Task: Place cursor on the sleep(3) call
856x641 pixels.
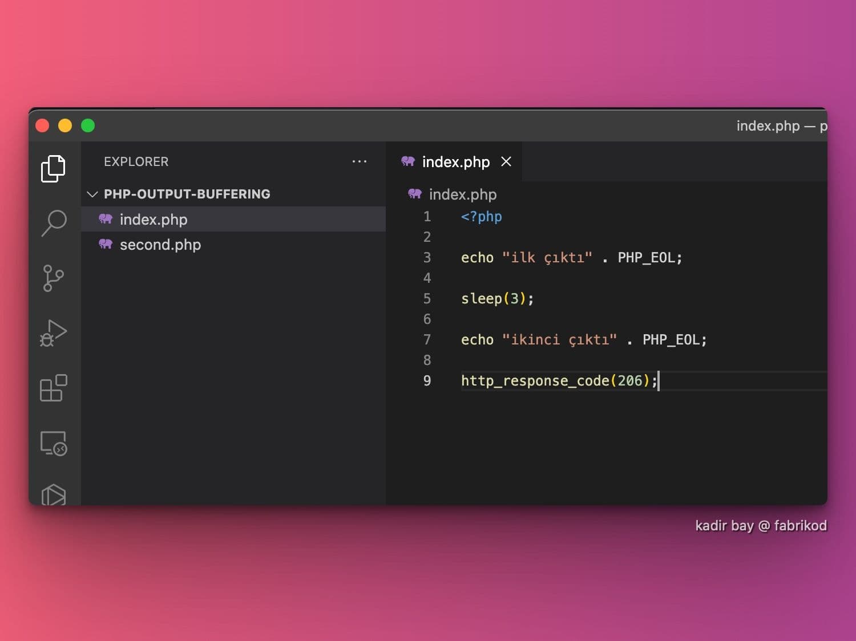Action: [x=496, y=299]
